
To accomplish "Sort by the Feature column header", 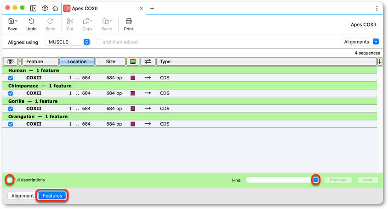I will pyautogui.click(x=40, y=61).
